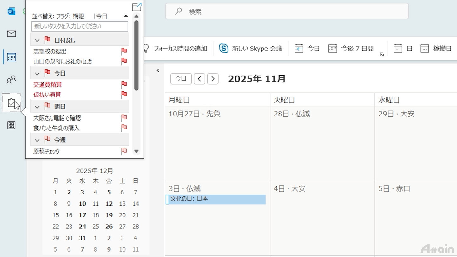This screenshot has width=457, height=257.
Task: Go to next month with forward arrow
Action: [x=213, y=79]
